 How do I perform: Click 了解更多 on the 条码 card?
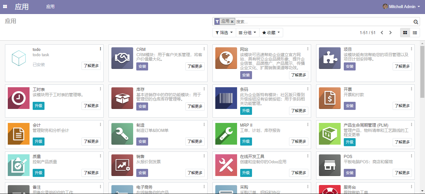coord(299,111)
